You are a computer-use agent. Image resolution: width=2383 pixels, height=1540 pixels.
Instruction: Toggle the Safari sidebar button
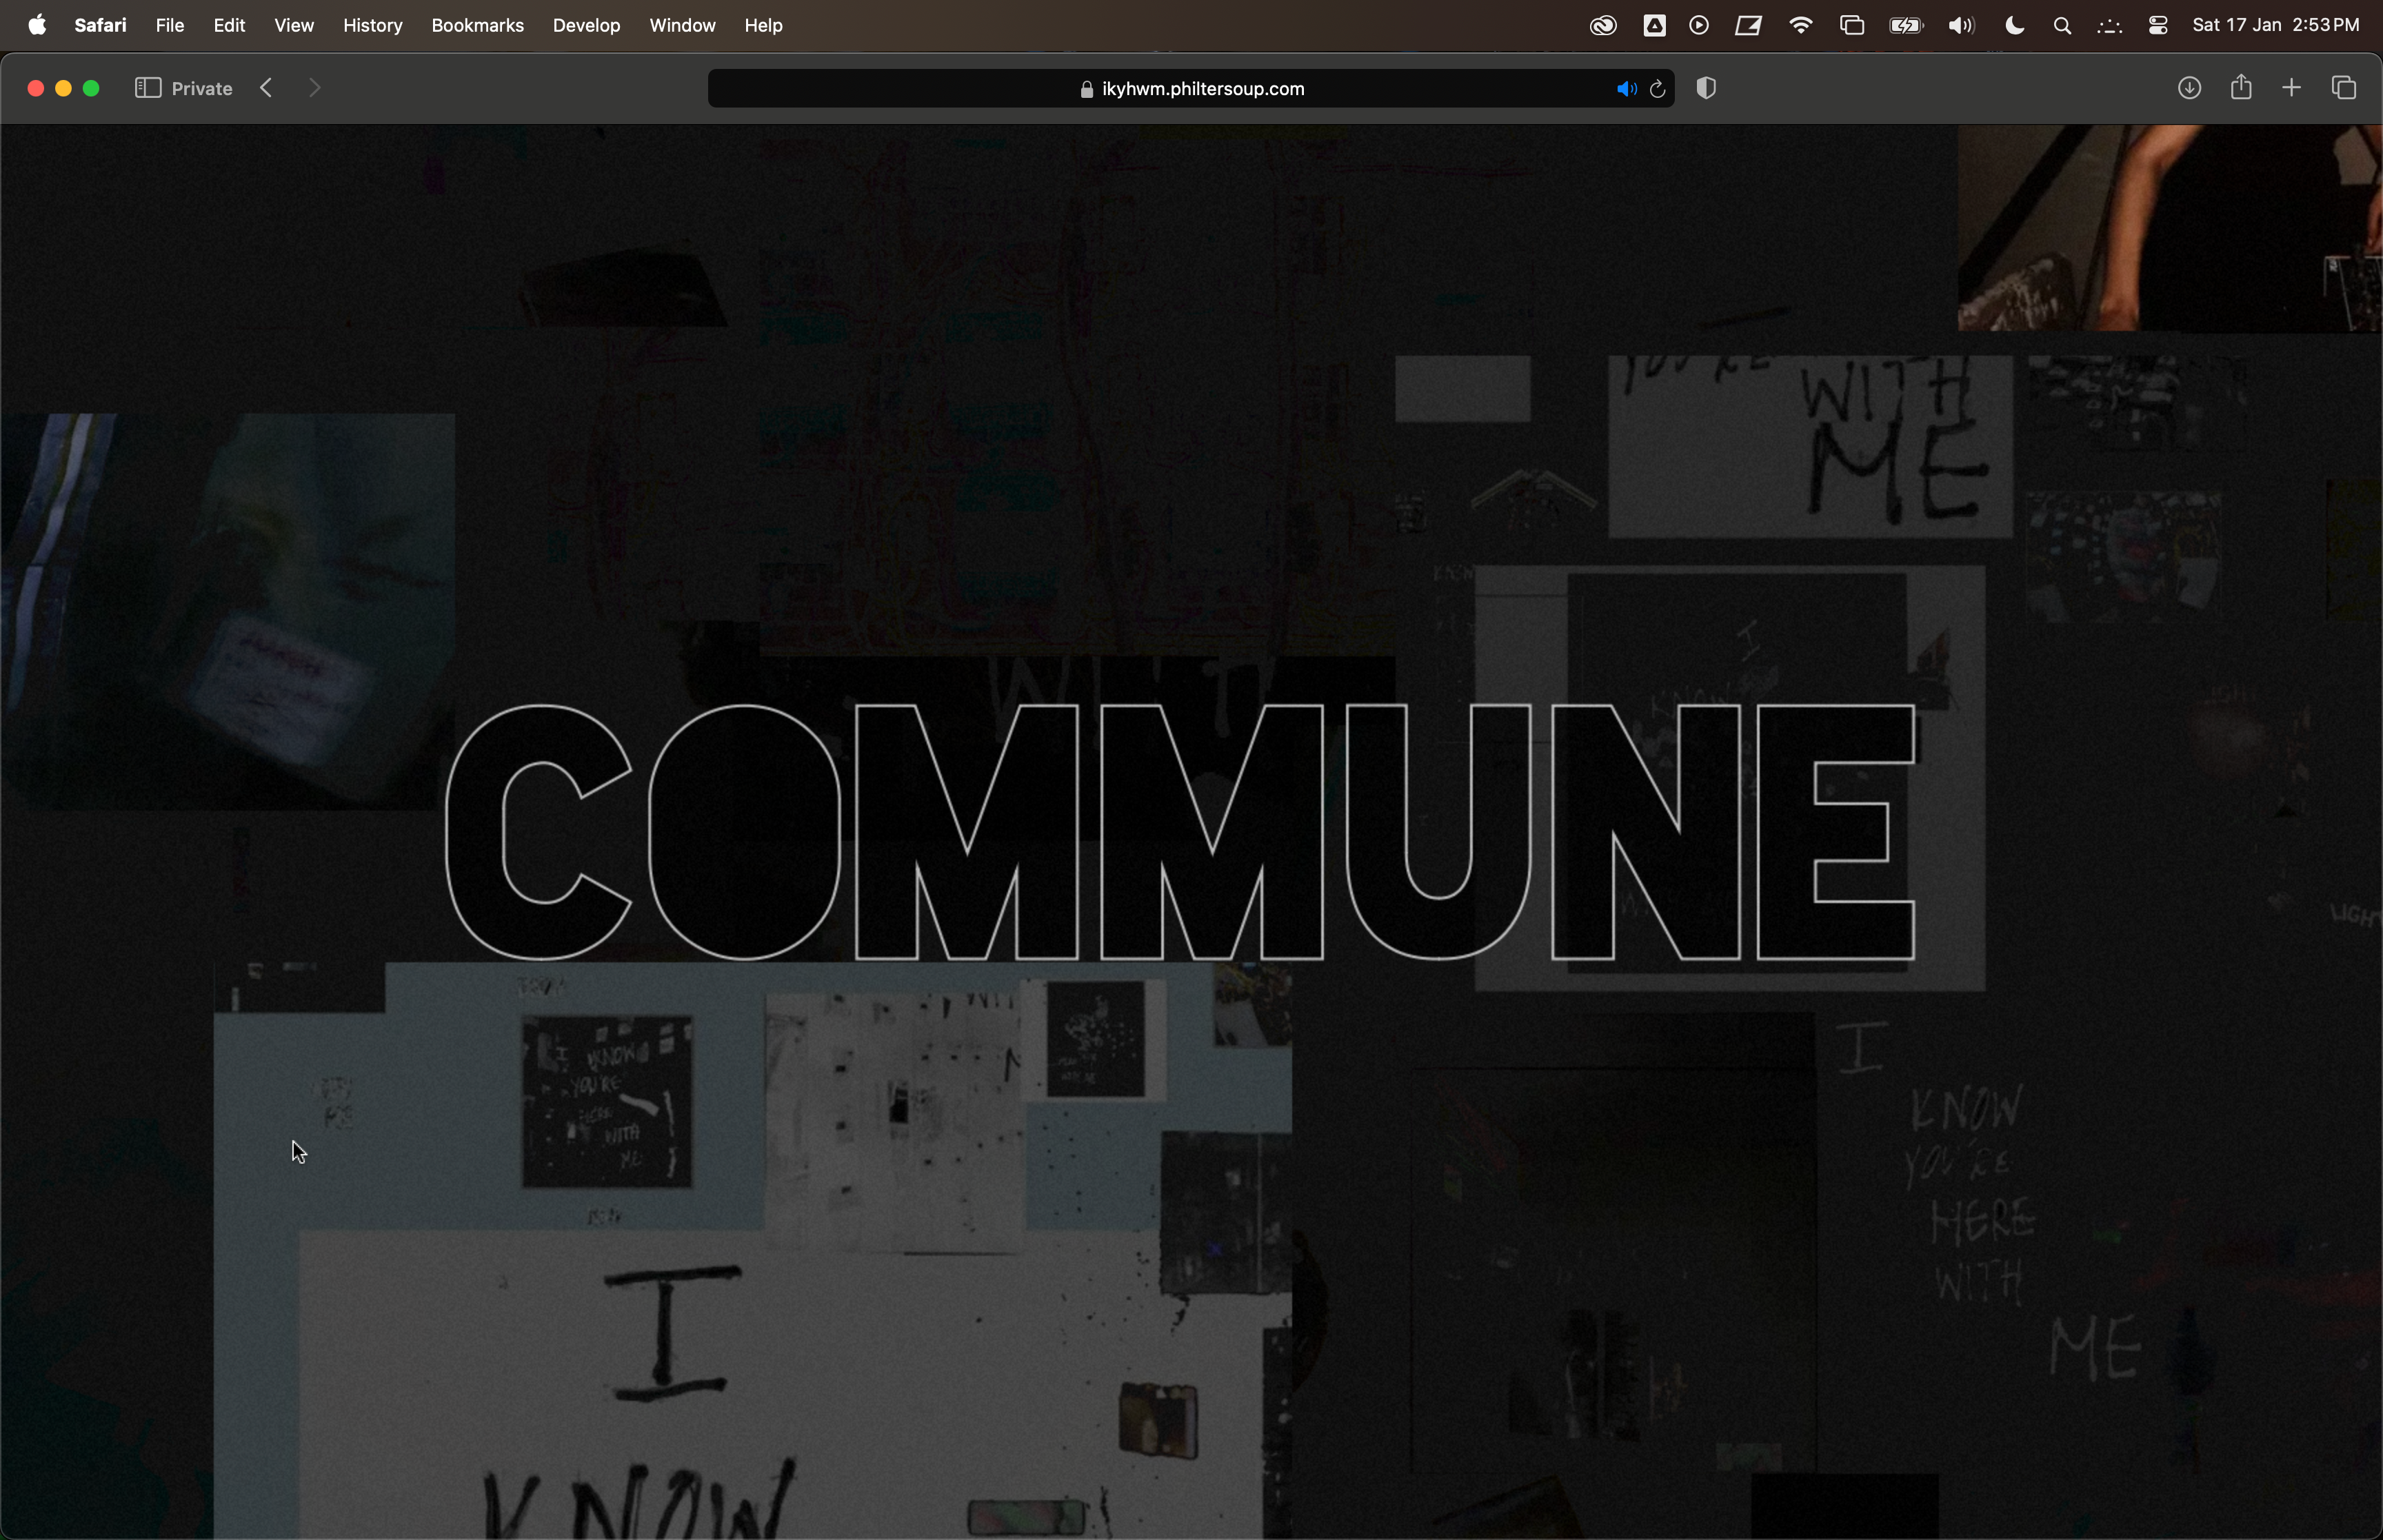coord(148,88)
